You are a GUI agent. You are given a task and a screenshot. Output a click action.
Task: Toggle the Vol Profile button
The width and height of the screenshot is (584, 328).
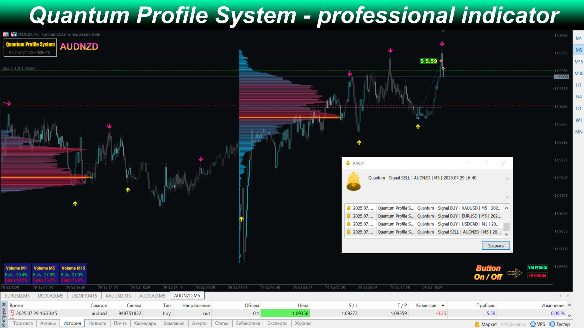(x=537, y=268)
